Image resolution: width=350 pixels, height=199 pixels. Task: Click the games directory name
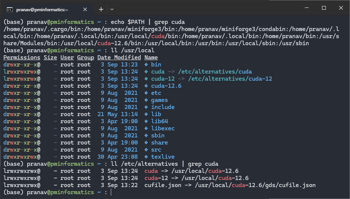pos(159,100)
